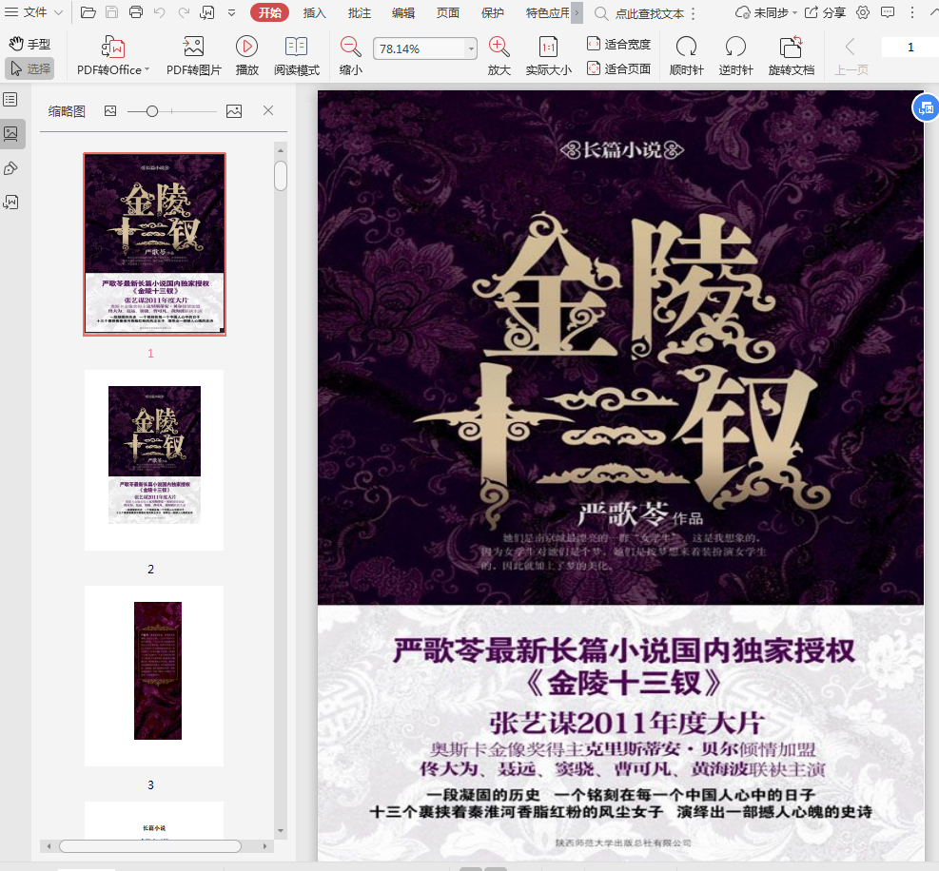This screenshot has height=871, width=939.
Task: Expand the quick access toolbar dropdown
Action: (x=232, y=12)
